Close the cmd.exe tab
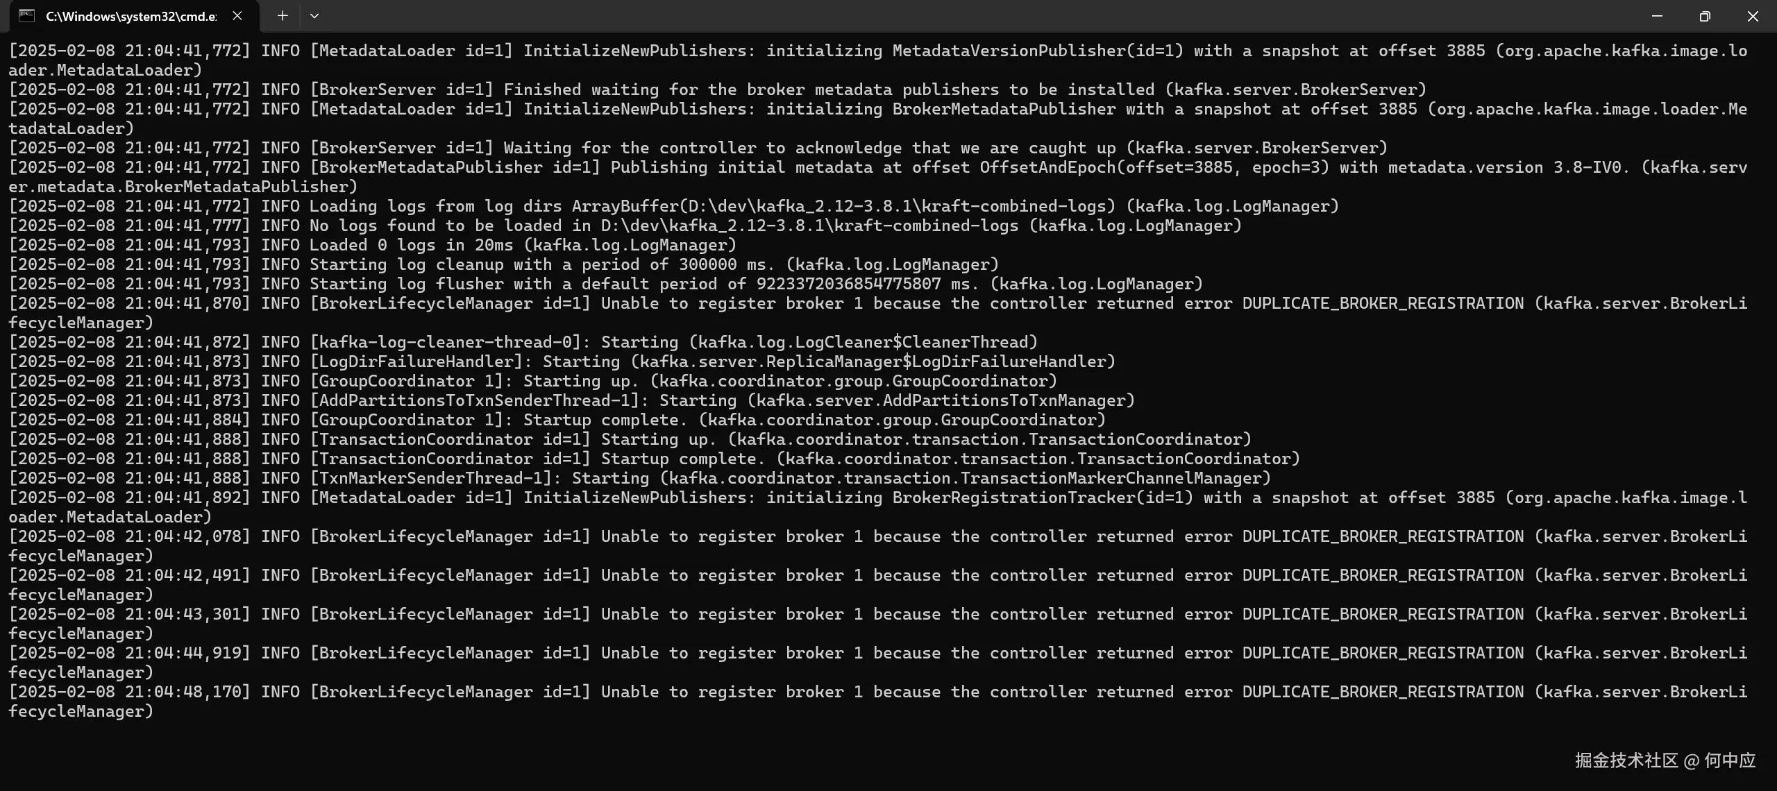Image resolution: width=1777 pixels, height=791 pixels. (x=237, y=16)
